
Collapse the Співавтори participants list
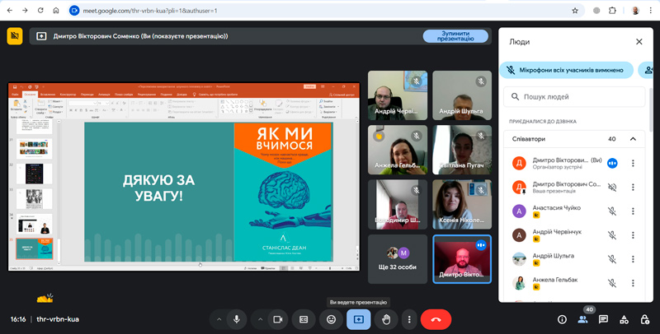tap(633, 139)
